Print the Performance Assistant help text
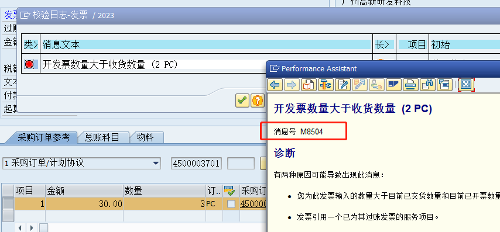Image resolution: width=500 pixels, height=232 pixels. (410, 85)
